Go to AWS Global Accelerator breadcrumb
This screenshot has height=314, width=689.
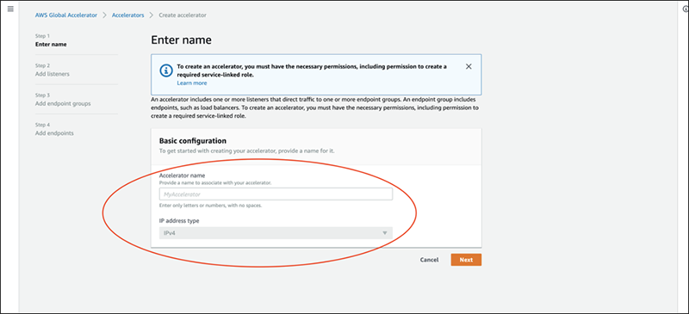[66, 15]
